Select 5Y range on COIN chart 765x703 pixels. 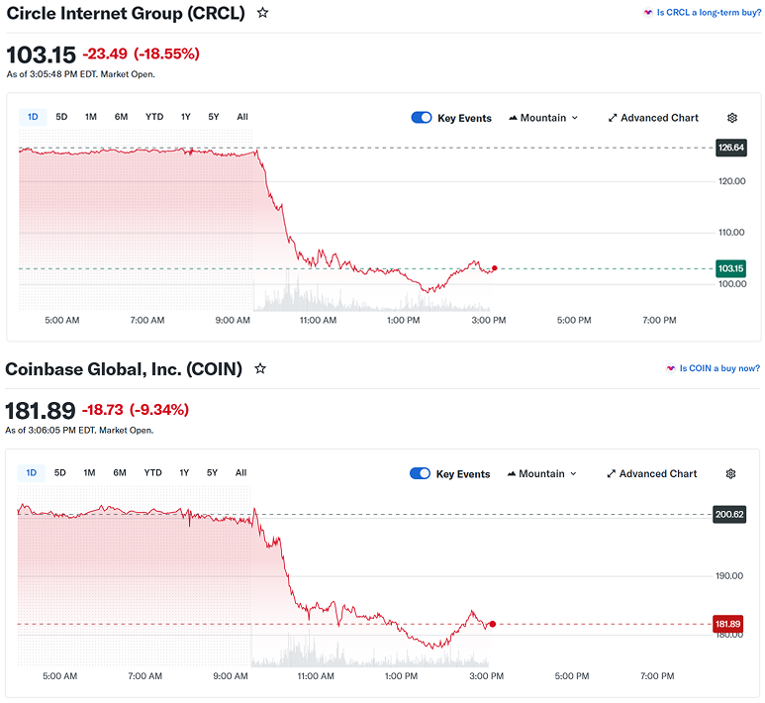point(212,472)
